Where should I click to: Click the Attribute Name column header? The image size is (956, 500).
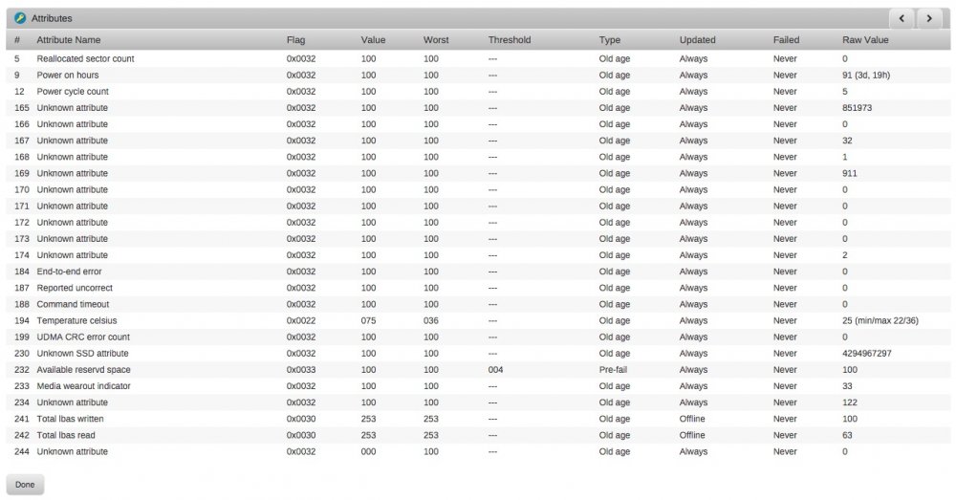click(68, 39)
